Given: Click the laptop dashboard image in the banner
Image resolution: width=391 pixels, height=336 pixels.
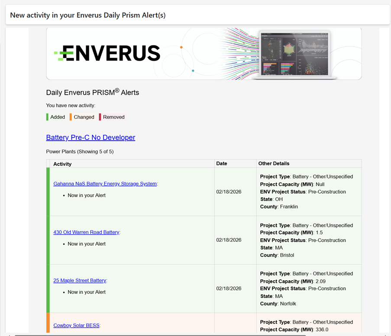Looking at the screenshot, I should click(x=294, y=54).
